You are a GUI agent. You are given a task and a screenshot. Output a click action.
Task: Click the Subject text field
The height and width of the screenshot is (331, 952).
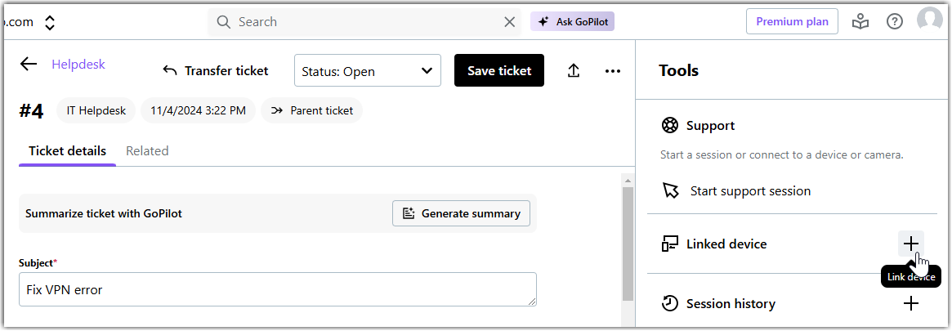point(277,289)
